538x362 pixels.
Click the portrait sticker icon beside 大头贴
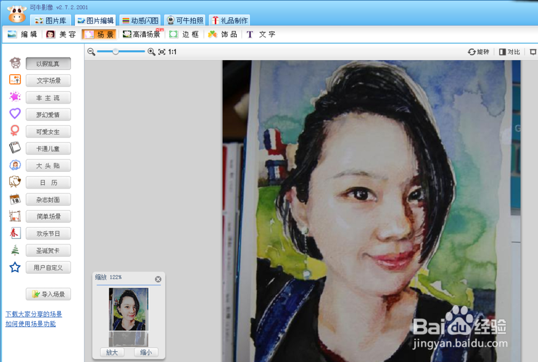coord(15,165)
